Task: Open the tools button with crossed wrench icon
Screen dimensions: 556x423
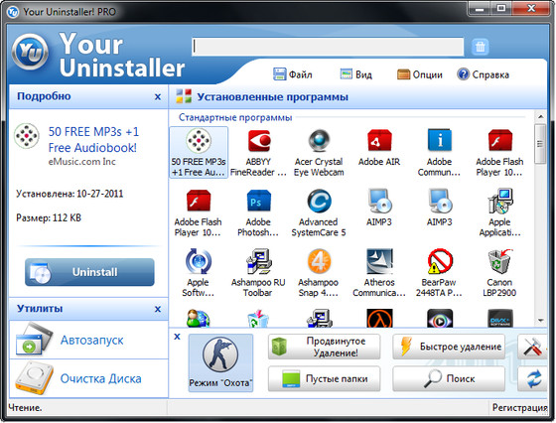Action: (x=532, y=347)
